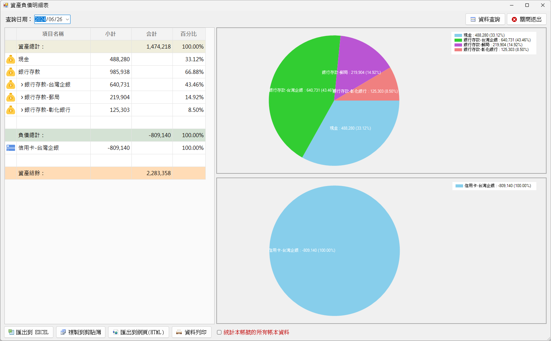This screenshot has width=551, height=341.
Task: Click the 信用卡-台灣企銀 liabilities pie
Action: (334, 251)
